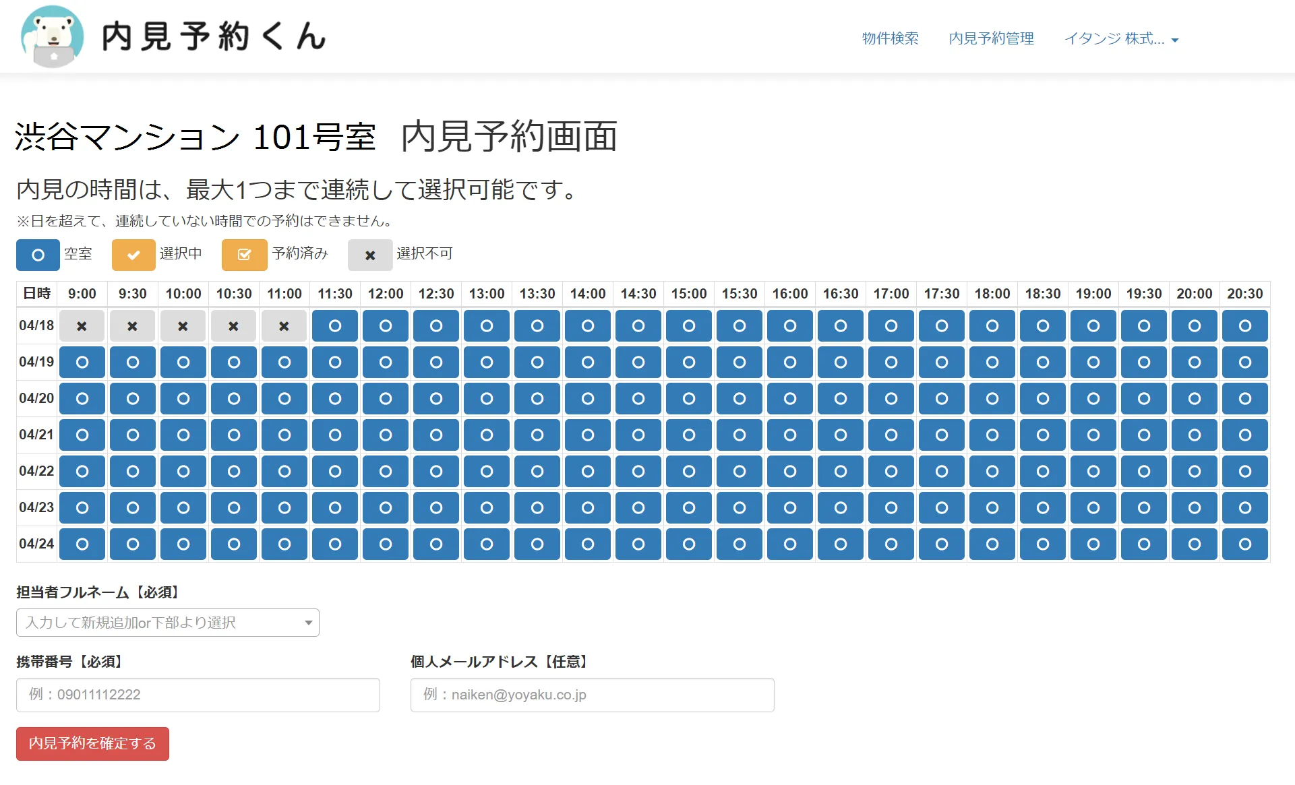Expand the イタンジ 株式 account dropdown
This screenshot has width=1295, height=785.
coord(1121,39)
